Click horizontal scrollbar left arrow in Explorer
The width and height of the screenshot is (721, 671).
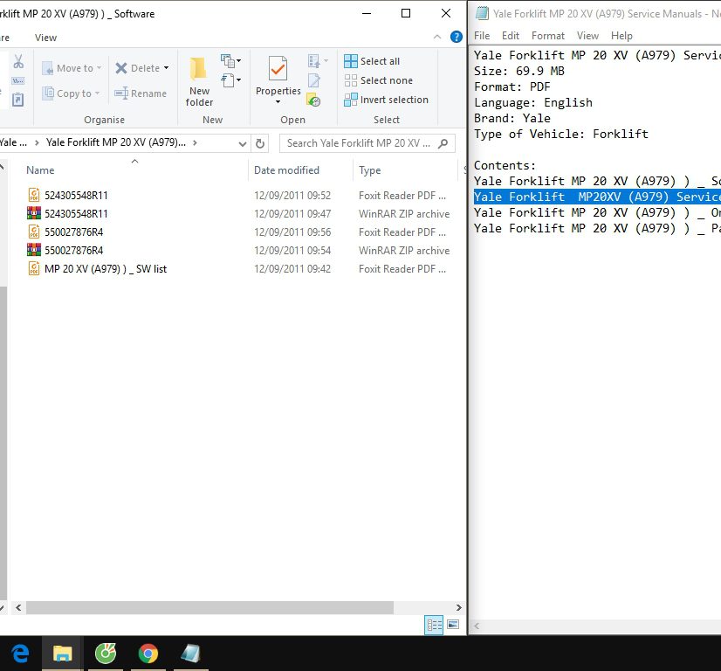pos(18,607)
